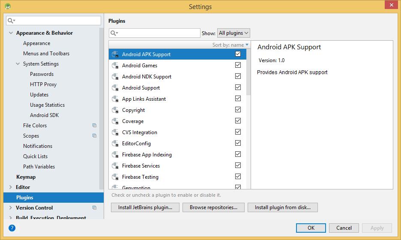Image resolution: width=401 pixels, height=240 pixels.
Task: Collapse the System Settings arrow
Action: 18,64
